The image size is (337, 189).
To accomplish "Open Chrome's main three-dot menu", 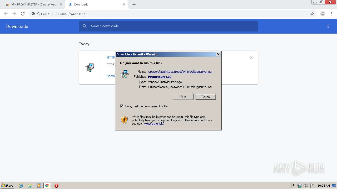I will point(331,14).
